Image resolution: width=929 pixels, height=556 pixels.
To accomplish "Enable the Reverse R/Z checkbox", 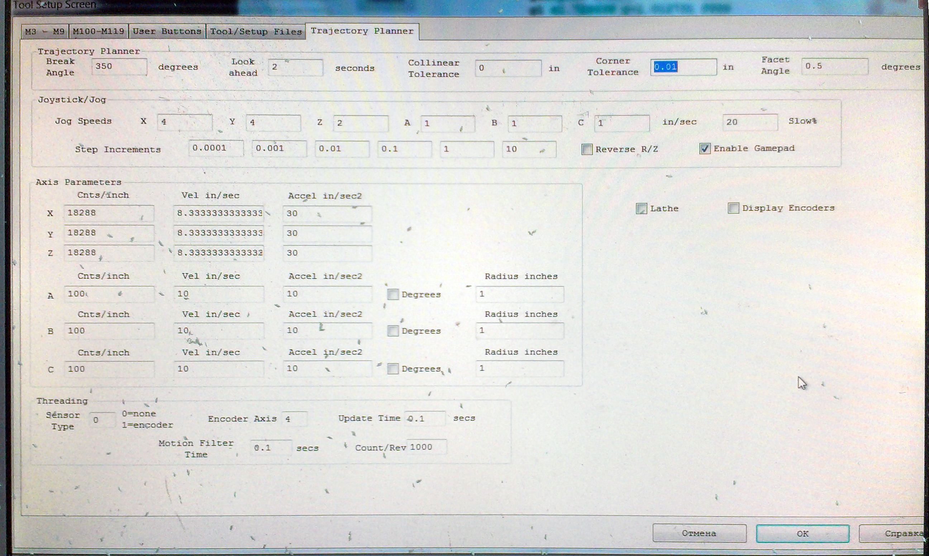I will [x=587, y=149].
